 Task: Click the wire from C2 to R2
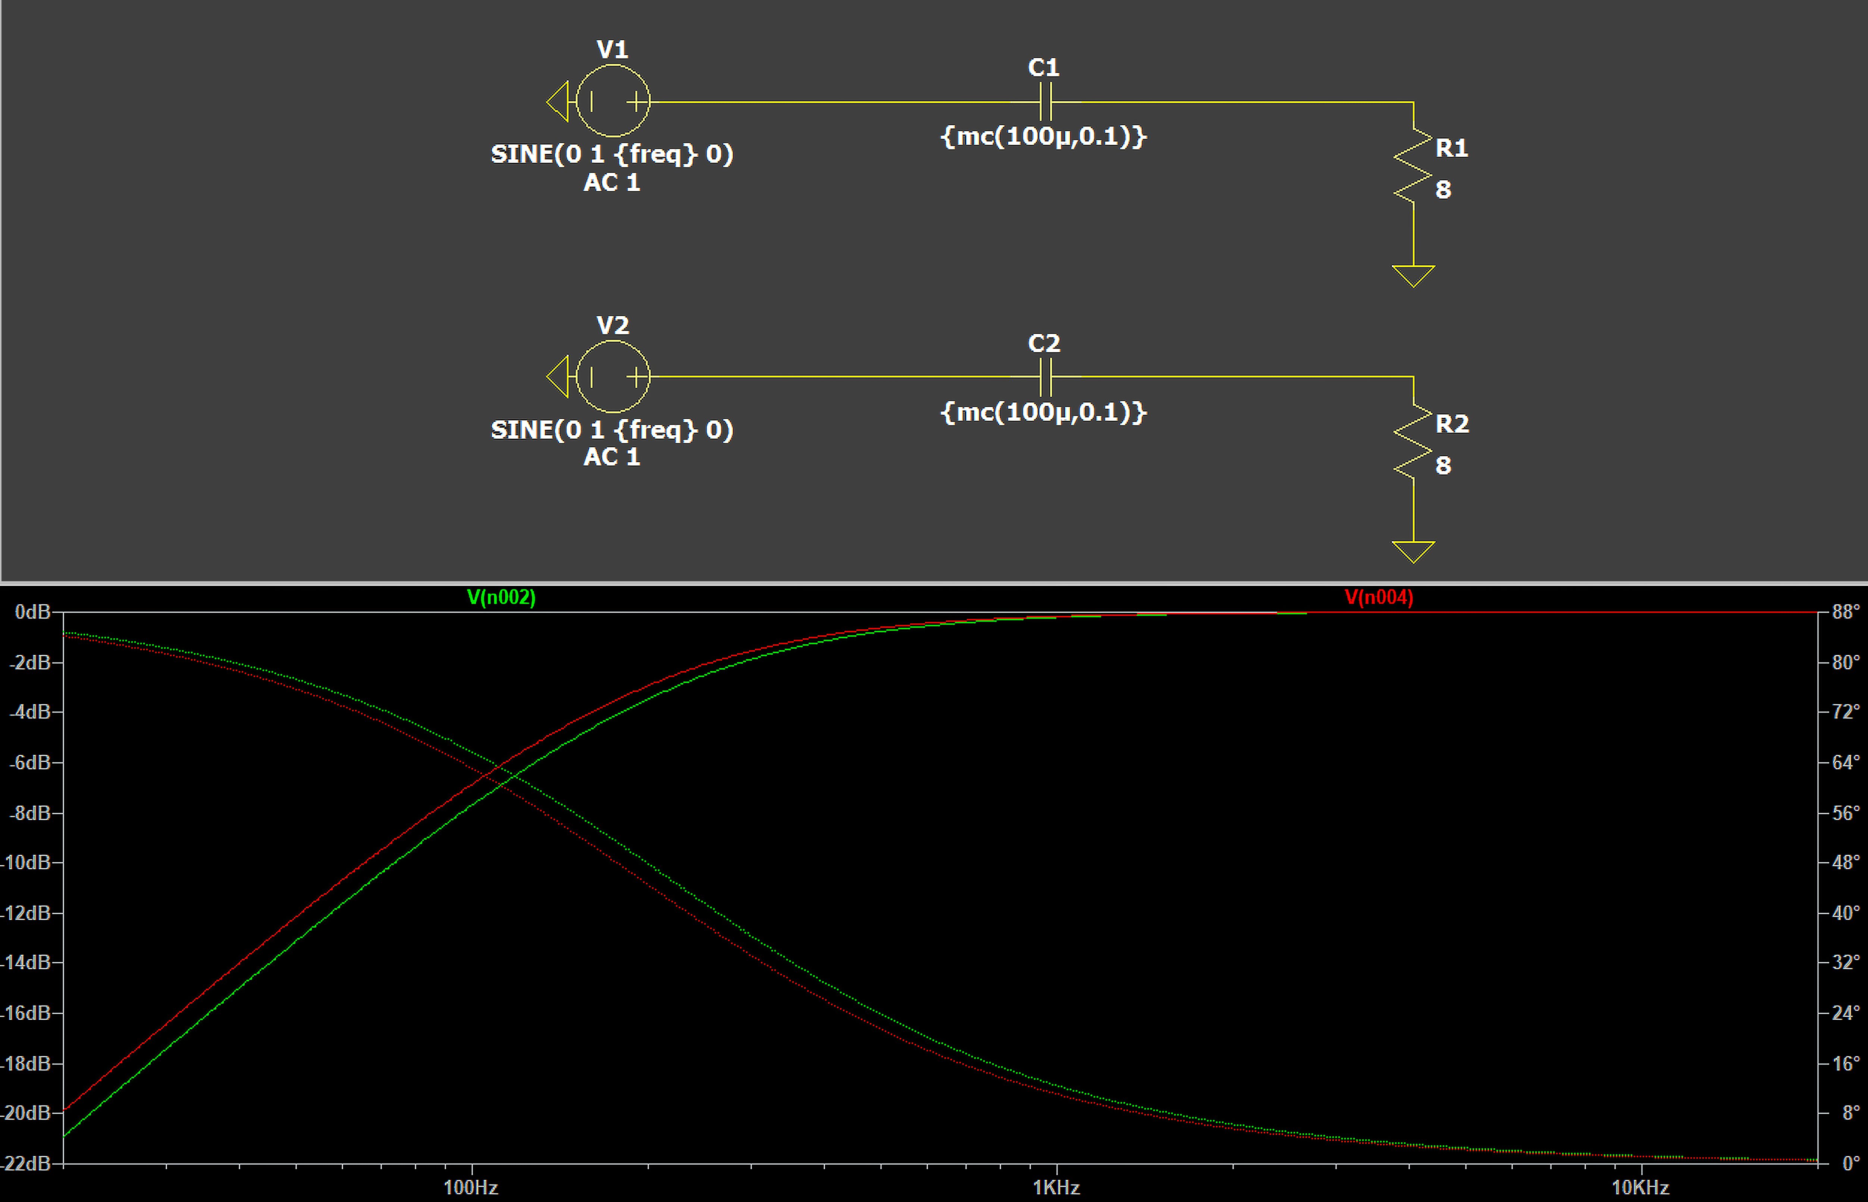click(x=1234, y=377)
